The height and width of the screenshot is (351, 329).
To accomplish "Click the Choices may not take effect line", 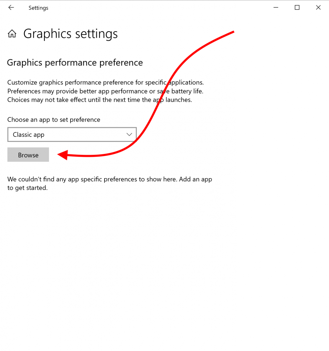I will click(100, 100).
